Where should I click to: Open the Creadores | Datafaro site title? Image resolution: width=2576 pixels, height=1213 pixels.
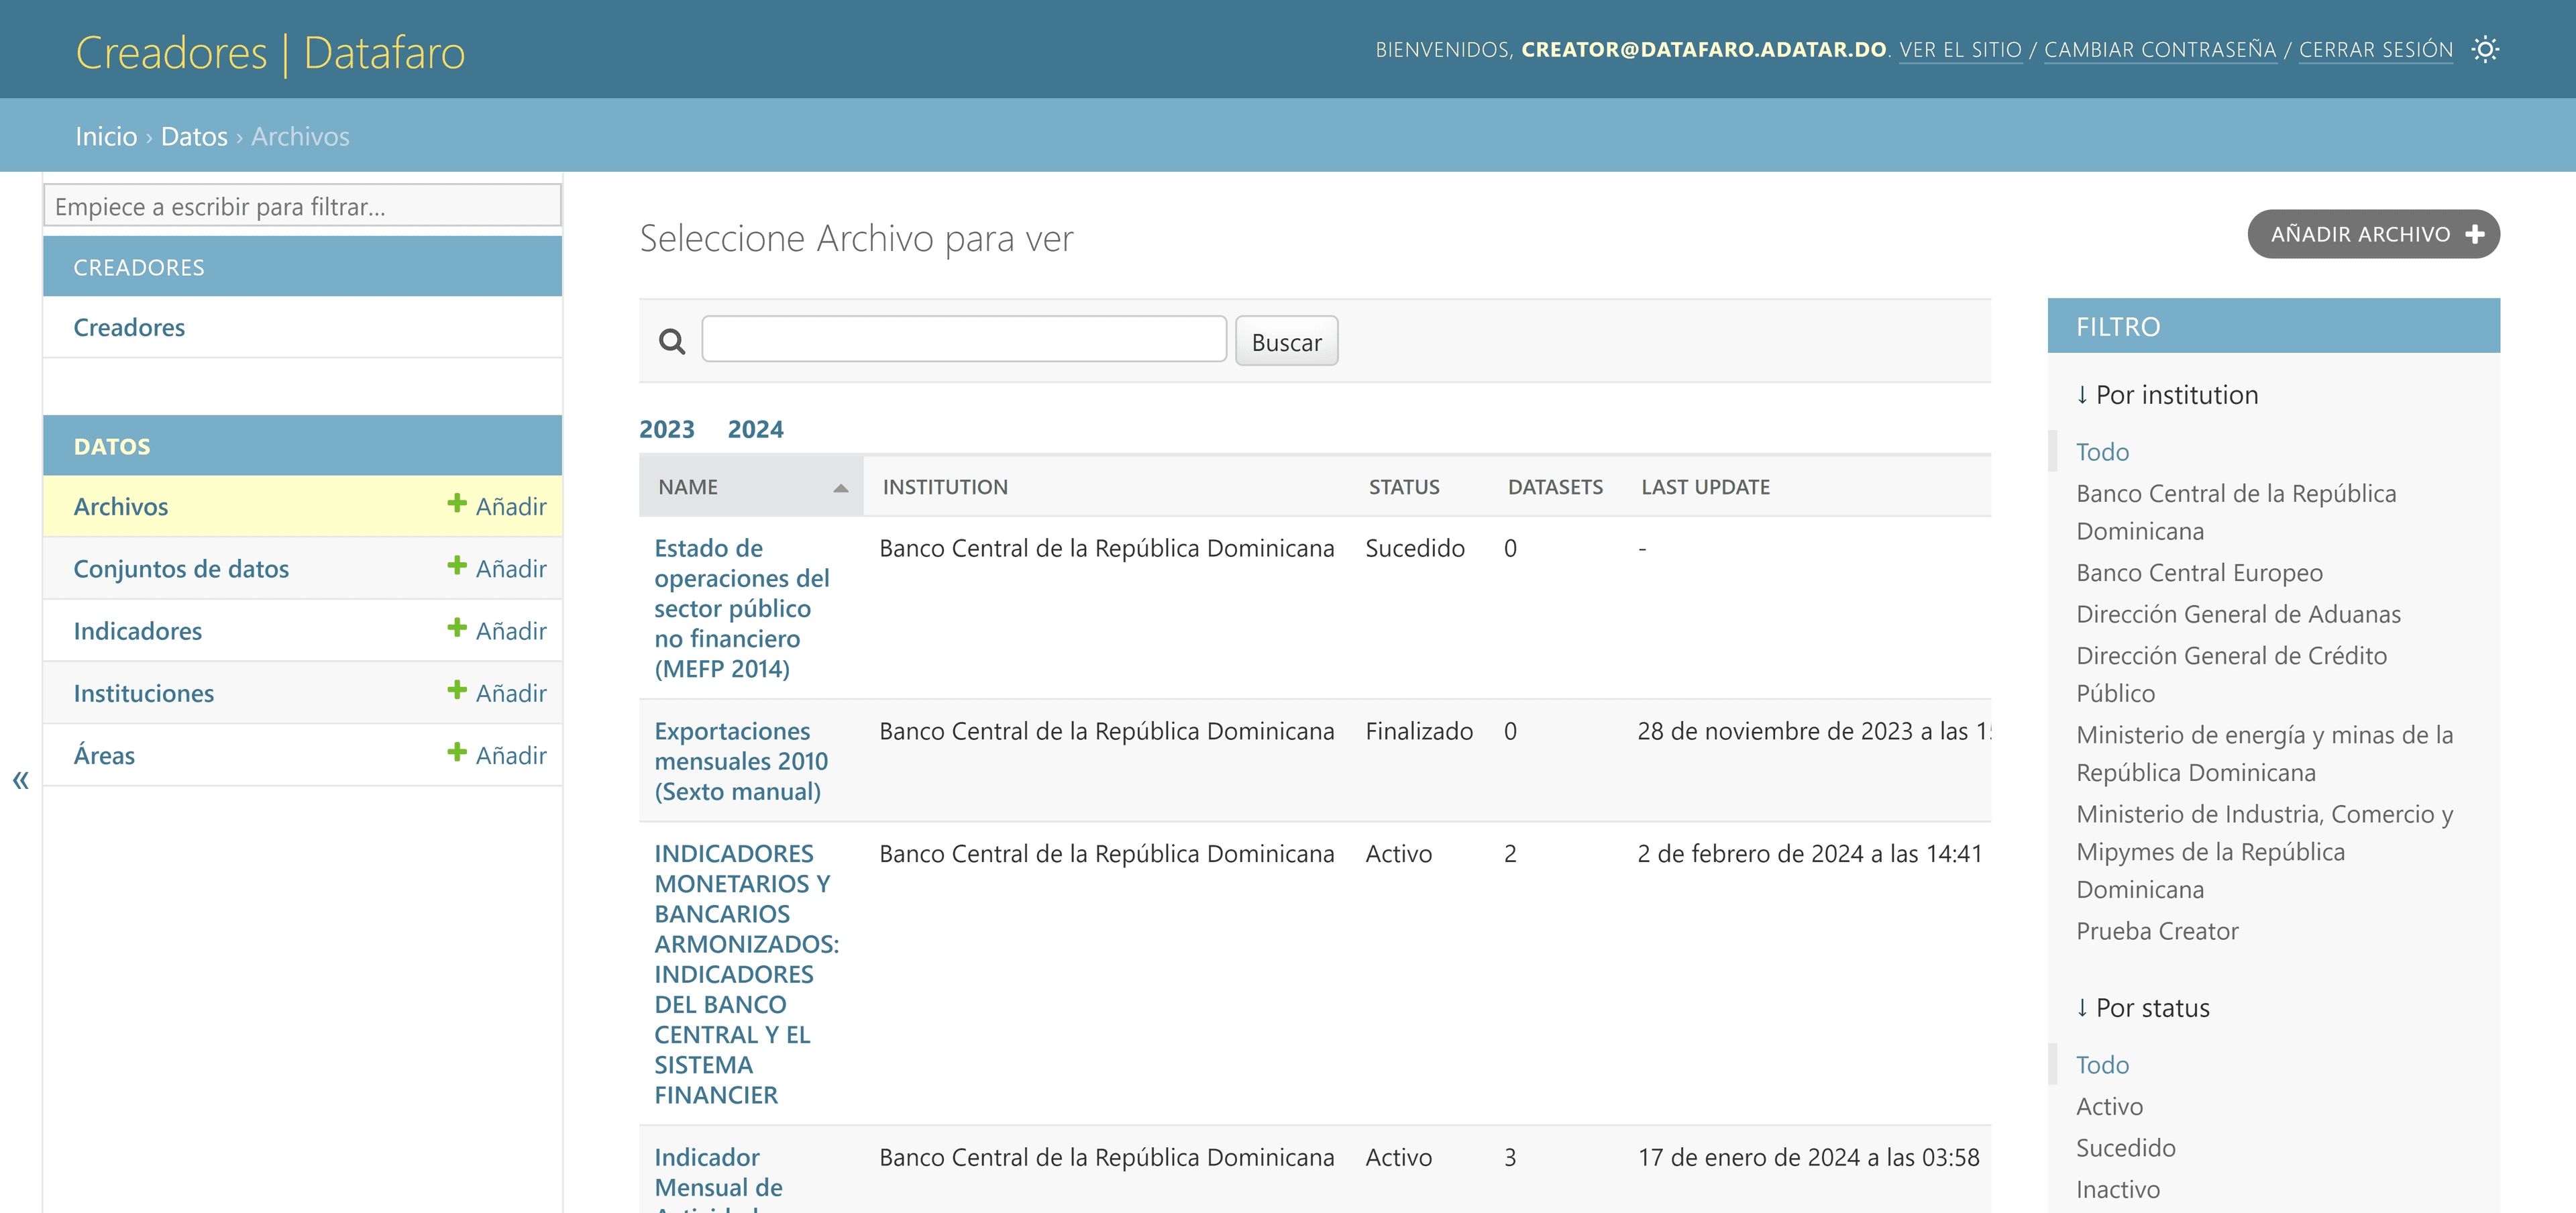(270, 52)
